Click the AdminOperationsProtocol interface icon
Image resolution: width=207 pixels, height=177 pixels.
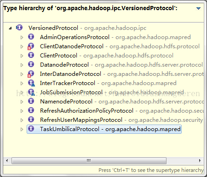click(31, 37)
